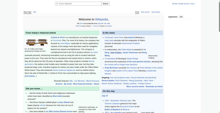220x113 pixels.
Task: Open the Lesley Attwell link
Action: [x=64, y=102]
